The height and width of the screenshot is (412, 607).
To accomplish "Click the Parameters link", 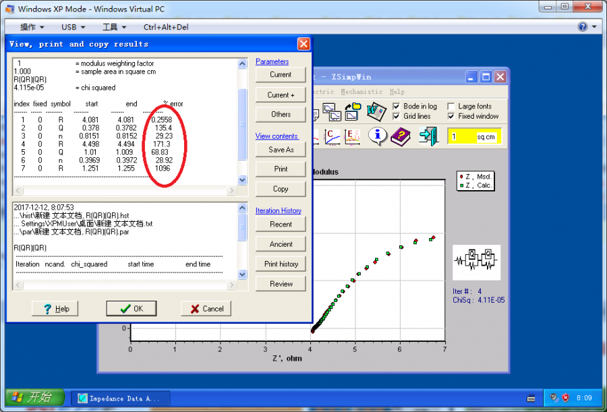I will pyautogui.click(x=272, y=61).
